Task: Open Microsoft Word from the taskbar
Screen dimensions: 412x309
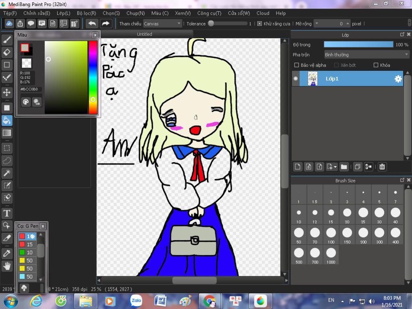Action: tap(160, 301)
